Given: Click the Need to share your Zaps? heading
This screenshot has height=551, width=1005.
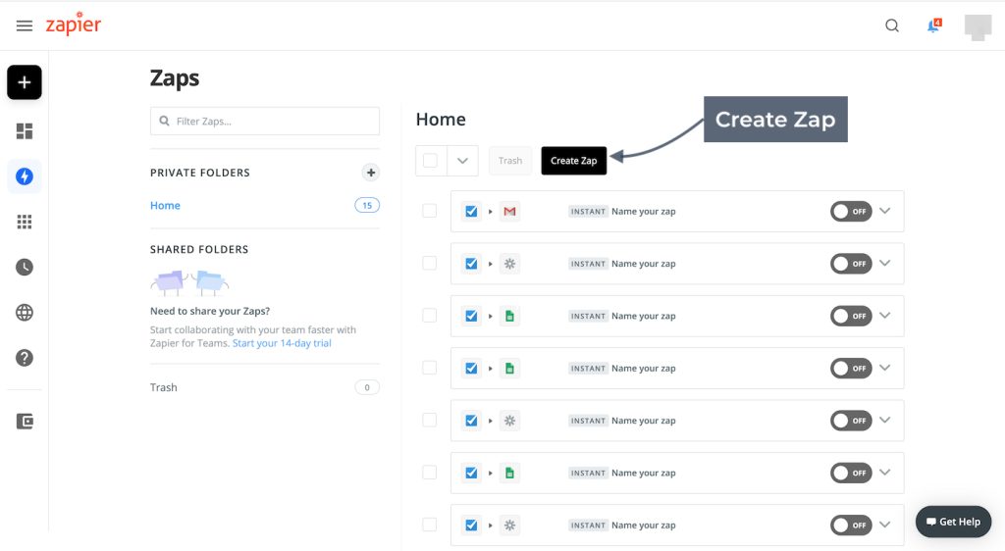Looking at the screenshot, I should pyautogui.click(x=210, y=311).
